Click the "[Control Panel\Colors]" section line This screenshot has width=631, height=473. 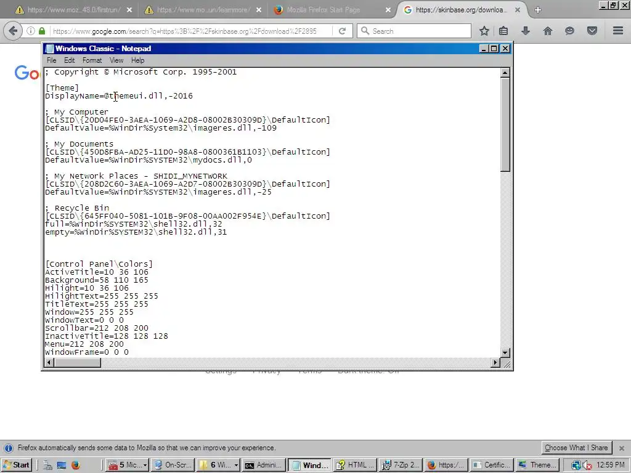pyautogui.click(x=99, y=264)
